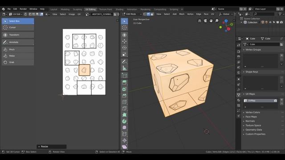Image resolution: width=285 pixels, height=160 pixels.
Task: Switch to the Shading workspace tab
Action: coord(119,9)
